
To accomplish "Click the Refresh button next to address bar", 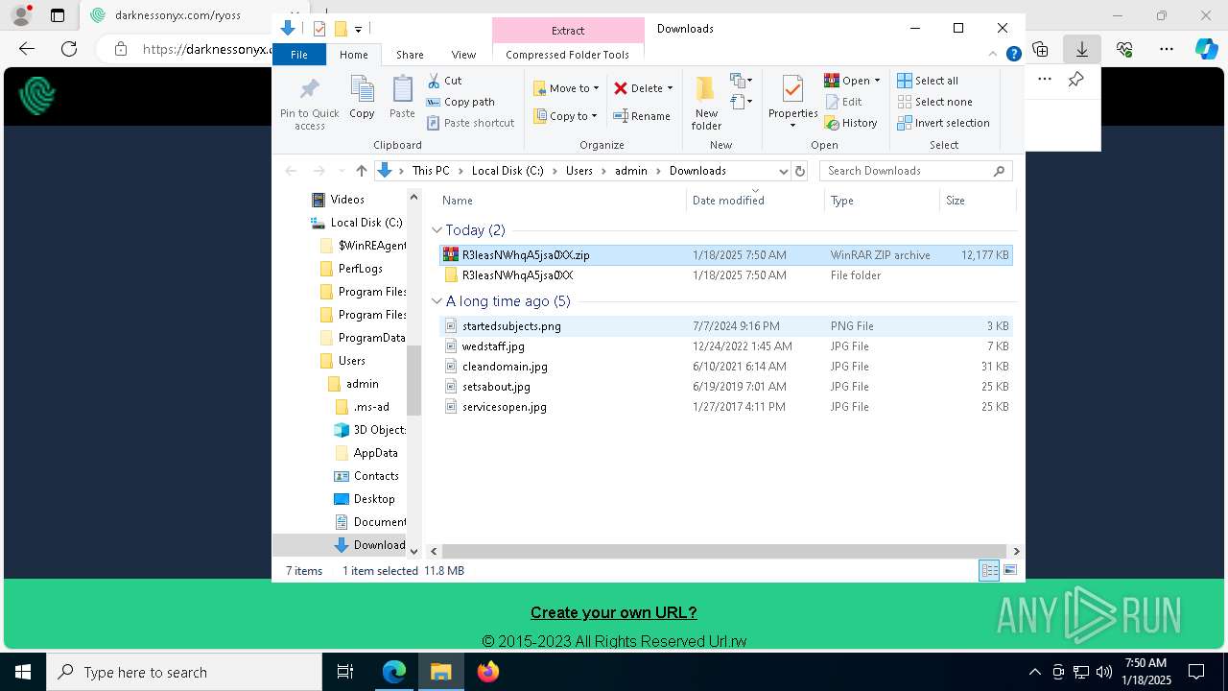I will (800, 171).
